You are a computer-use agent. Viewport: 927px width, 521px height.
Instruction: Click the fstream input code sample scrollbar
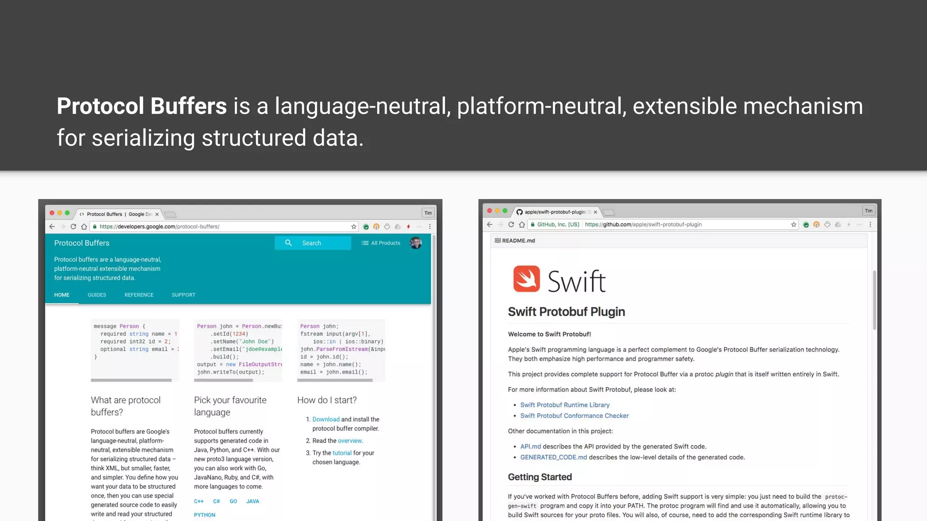335,380
